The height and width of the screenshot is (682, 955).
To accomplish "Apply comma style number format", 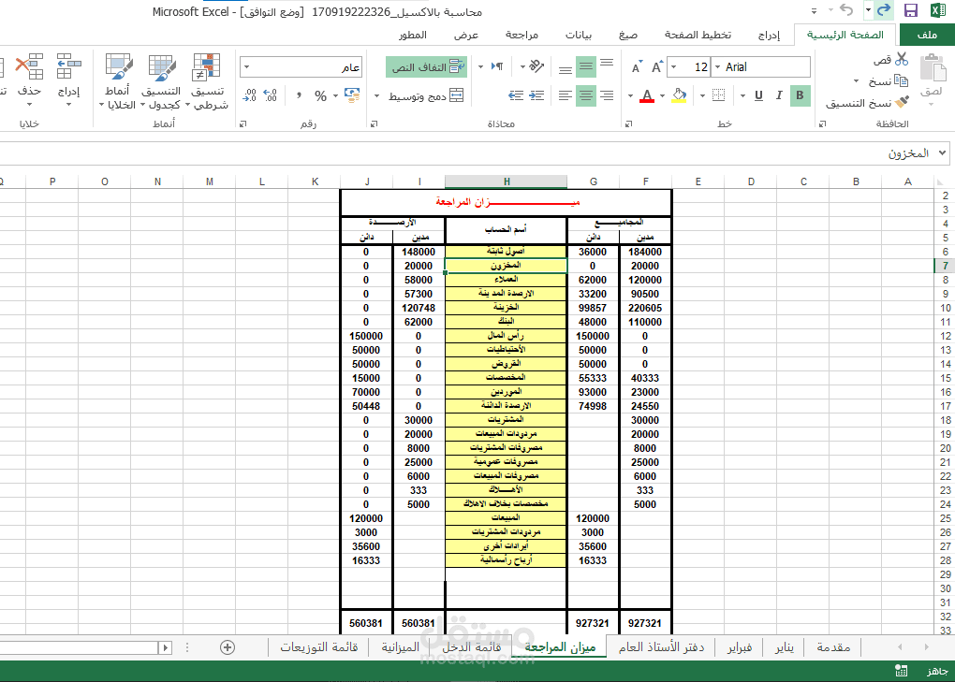I will [299, 95].
